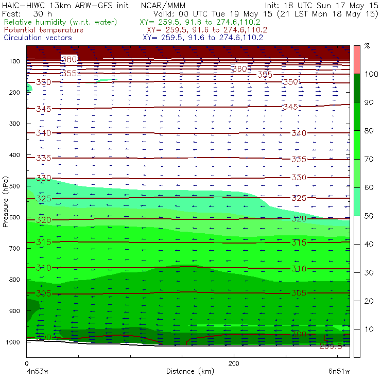Click the '200' distance axis tick label
Viewport: 381px width, 381px height.
pos(234,363)
